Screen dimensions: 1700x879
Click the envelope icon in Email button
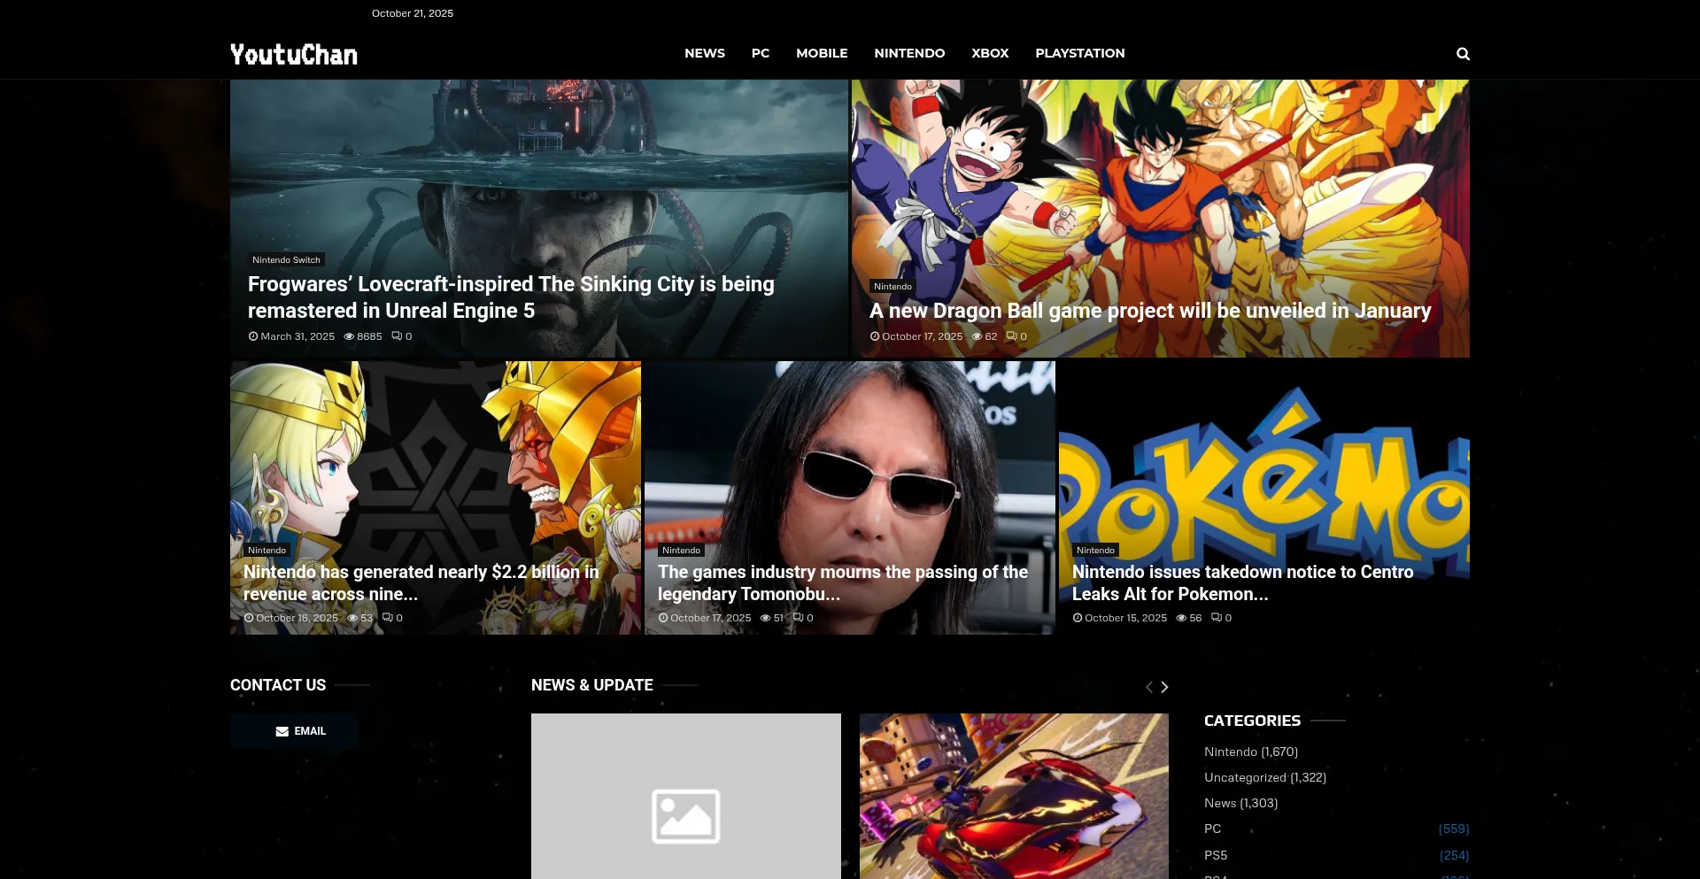(282, 731)
